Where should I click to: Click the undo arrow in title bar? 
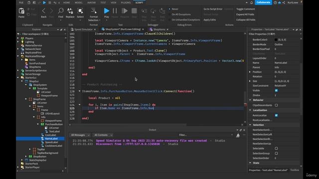click(55, 2)
